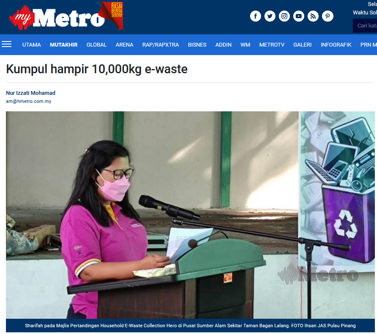
Task: Select BISNES in navigation bar
Action: point(197,45)
